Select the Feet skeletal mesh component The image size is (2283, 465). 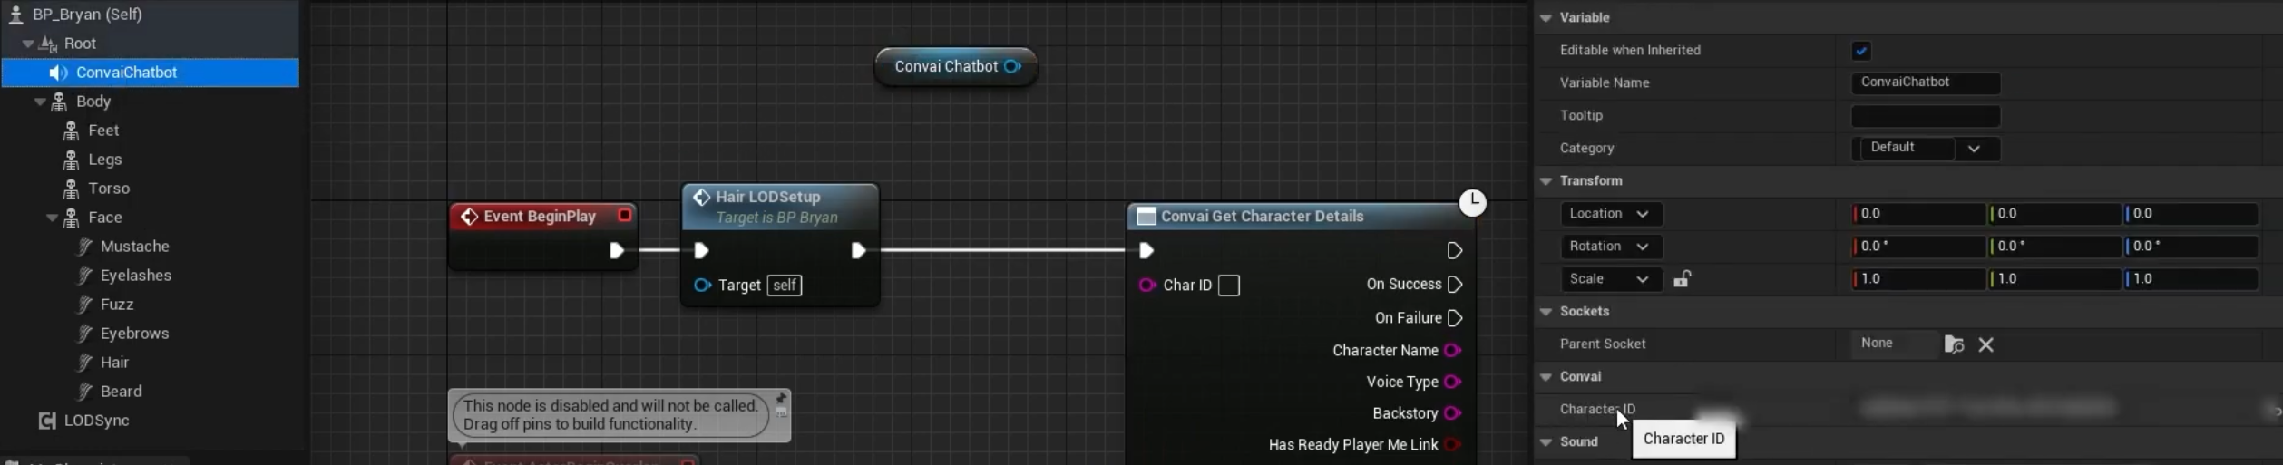[103, 131]
